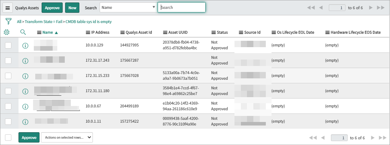
Task: Open column menu icon for Qualys Asset Id
Action: (x=122, y=33)
